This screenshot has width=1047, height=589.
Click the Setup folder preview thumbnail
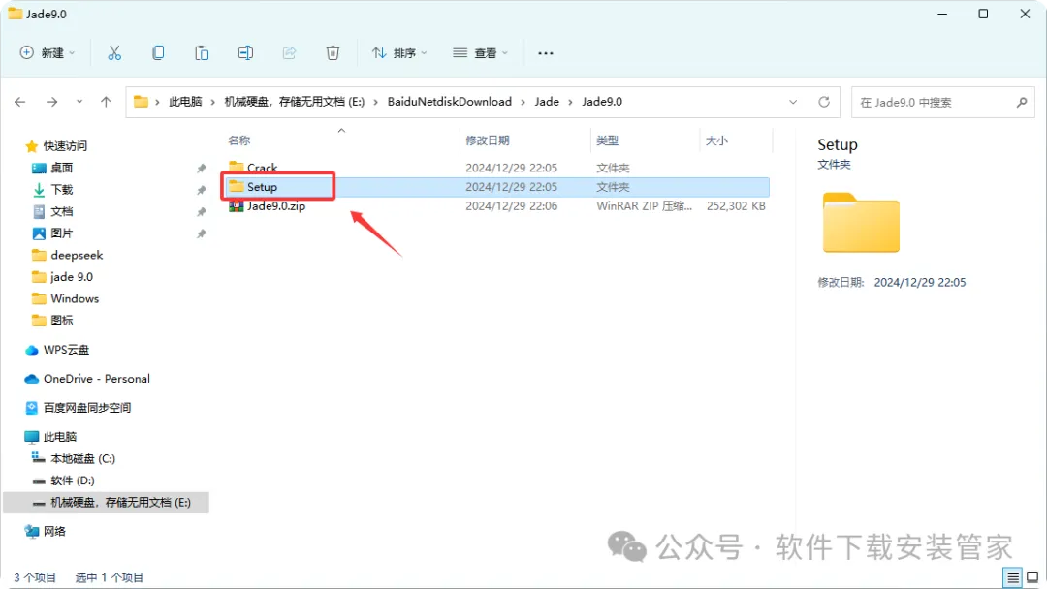tap(861, 222)
